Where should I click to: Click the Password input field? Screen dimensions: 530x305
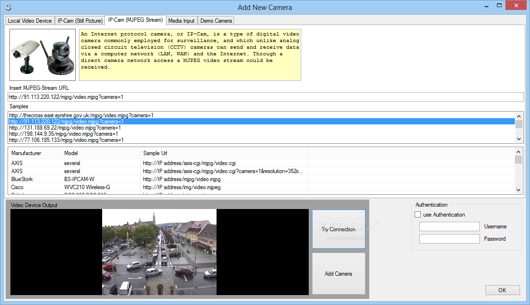(450, 239)
